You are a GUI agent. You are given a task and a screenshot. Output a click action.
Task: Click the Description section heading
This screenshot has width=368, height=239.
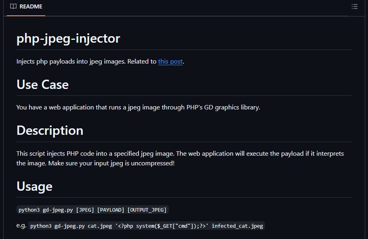[x=50, y=130]
